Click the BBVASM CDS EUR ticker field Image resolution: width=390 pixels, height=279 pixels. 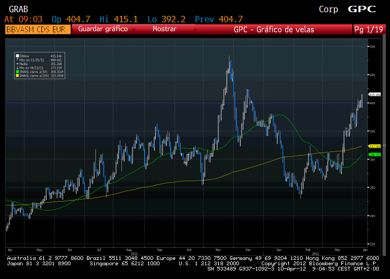(38, 29)
